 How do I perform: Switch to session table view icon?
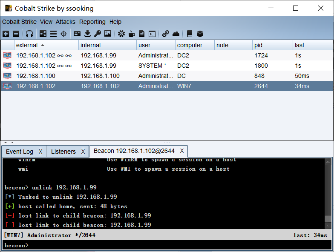[x=54, y=34]
